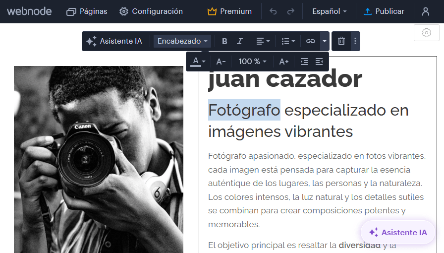Click the Páginas pages icon
The height and width of the screenshot is (253, 444).
pos(71,11)
